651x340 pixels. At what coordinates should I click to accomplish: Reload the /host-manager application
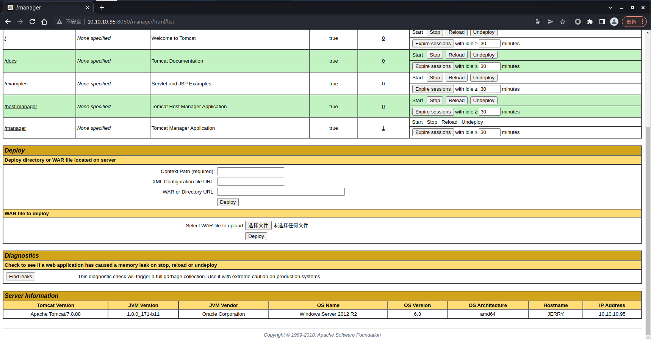[456, 101]
